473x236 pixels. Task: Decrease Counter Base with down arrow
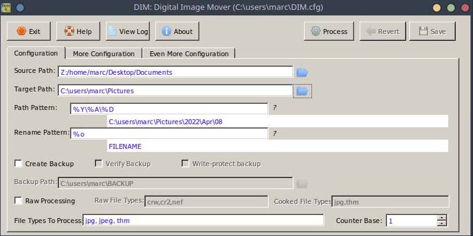pos(441,224)
